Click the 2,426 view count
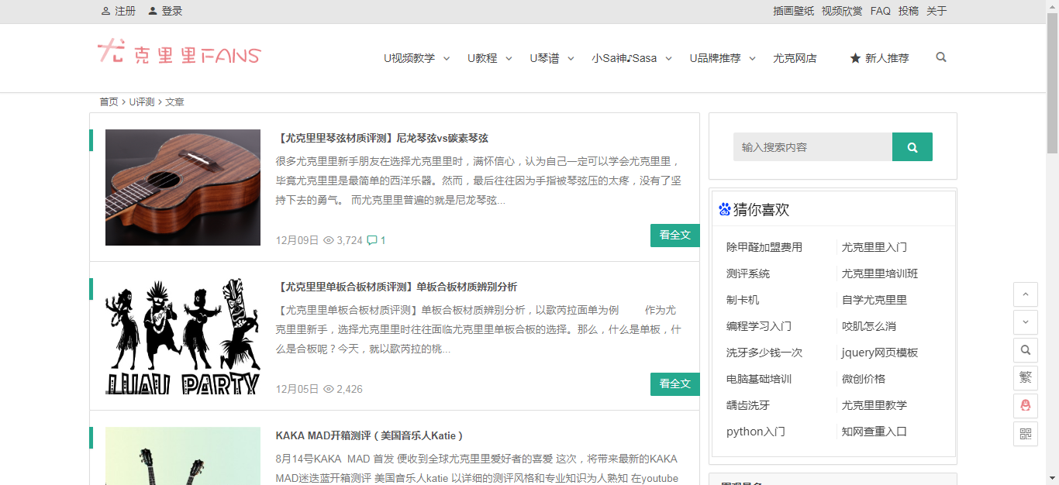The width and height of the screenshot is (1059, 485). tap(350, 389)
